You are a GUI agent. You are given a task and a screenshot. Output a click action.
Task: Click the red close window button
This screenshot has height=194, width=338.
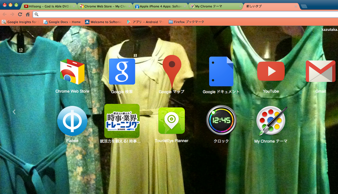point(4,5)
